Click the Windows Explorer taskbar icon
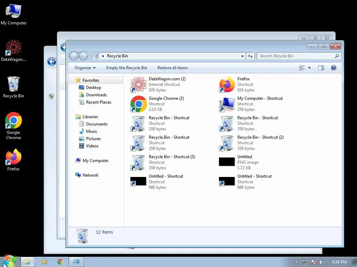This screenshot has width=357, height=267. (27, 262)
